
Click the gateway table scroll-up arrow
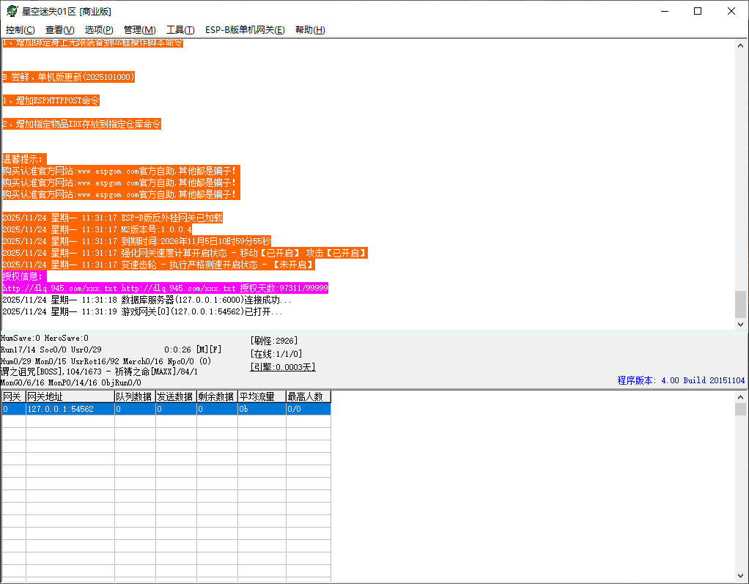740,396
